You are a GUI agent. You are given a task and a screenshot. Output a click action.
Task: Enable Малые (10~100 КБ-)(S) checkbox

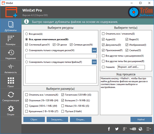point(63,106)
